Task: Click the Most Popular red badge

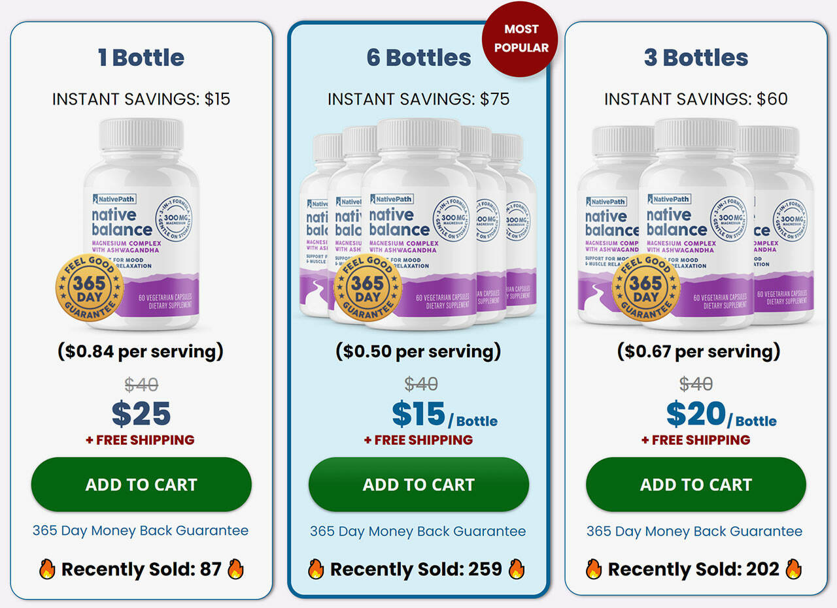Action: click(x=521, y=39)
